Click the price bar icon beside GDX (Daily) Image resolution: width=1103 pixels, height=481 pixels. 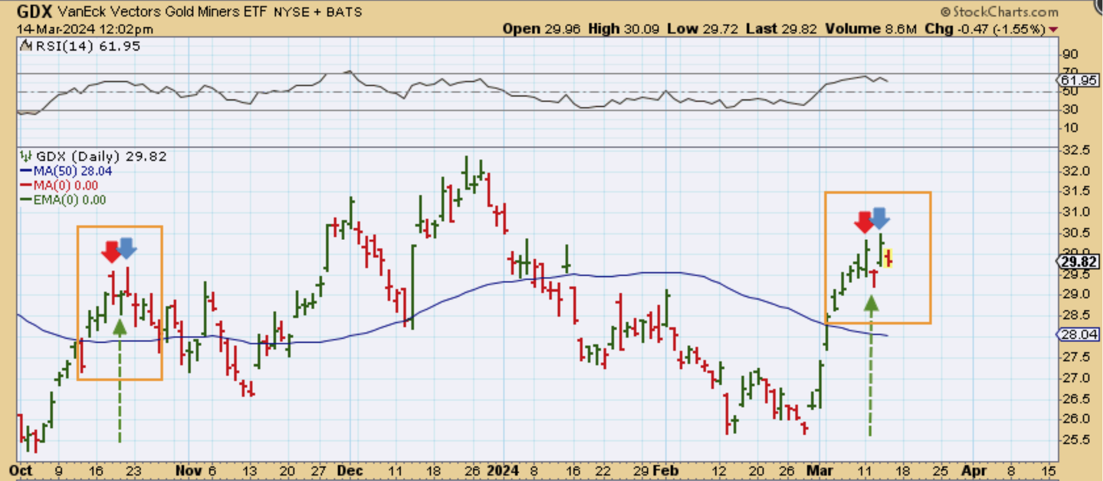[x=26, y=157]
